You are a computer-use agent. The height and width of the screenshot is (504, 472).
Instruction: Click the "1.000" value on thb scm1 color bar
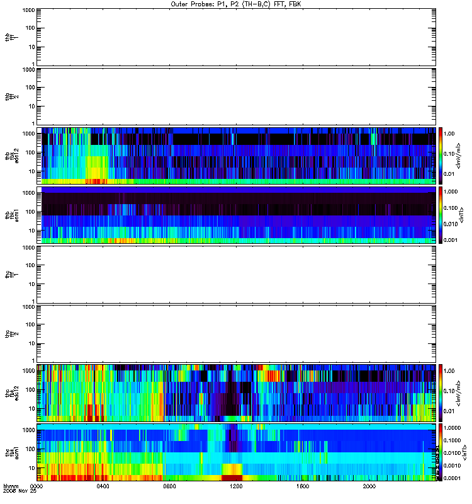click(x=451, y=192)
